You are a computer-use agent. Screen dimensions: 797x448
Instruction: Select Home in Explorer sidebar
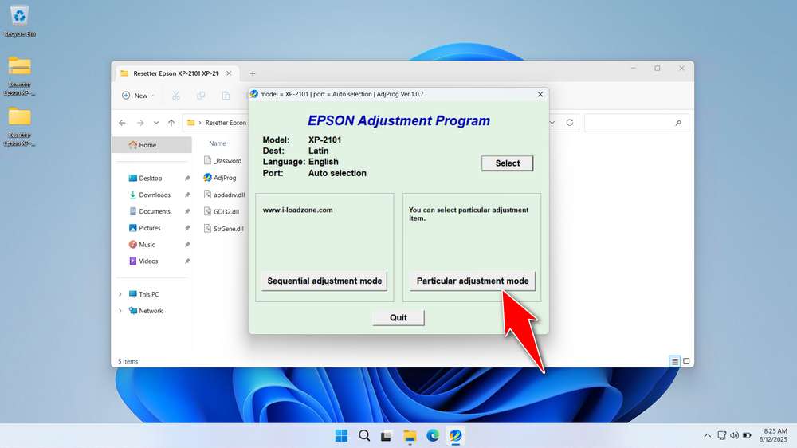click(152, 145)
